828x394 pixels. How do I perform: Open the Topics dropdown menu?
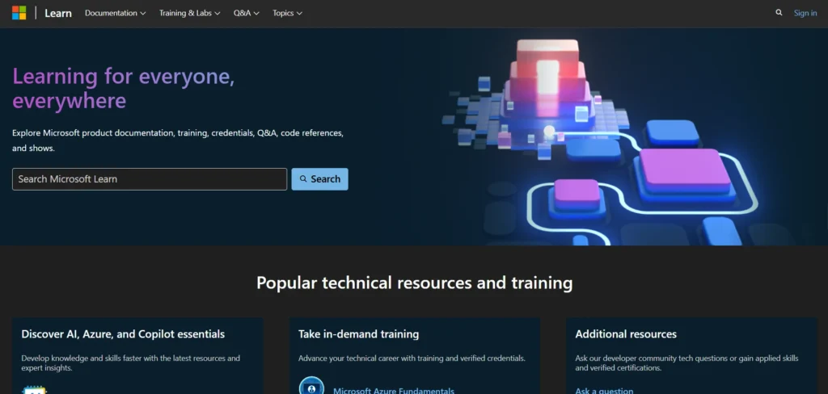pos(287,13)
